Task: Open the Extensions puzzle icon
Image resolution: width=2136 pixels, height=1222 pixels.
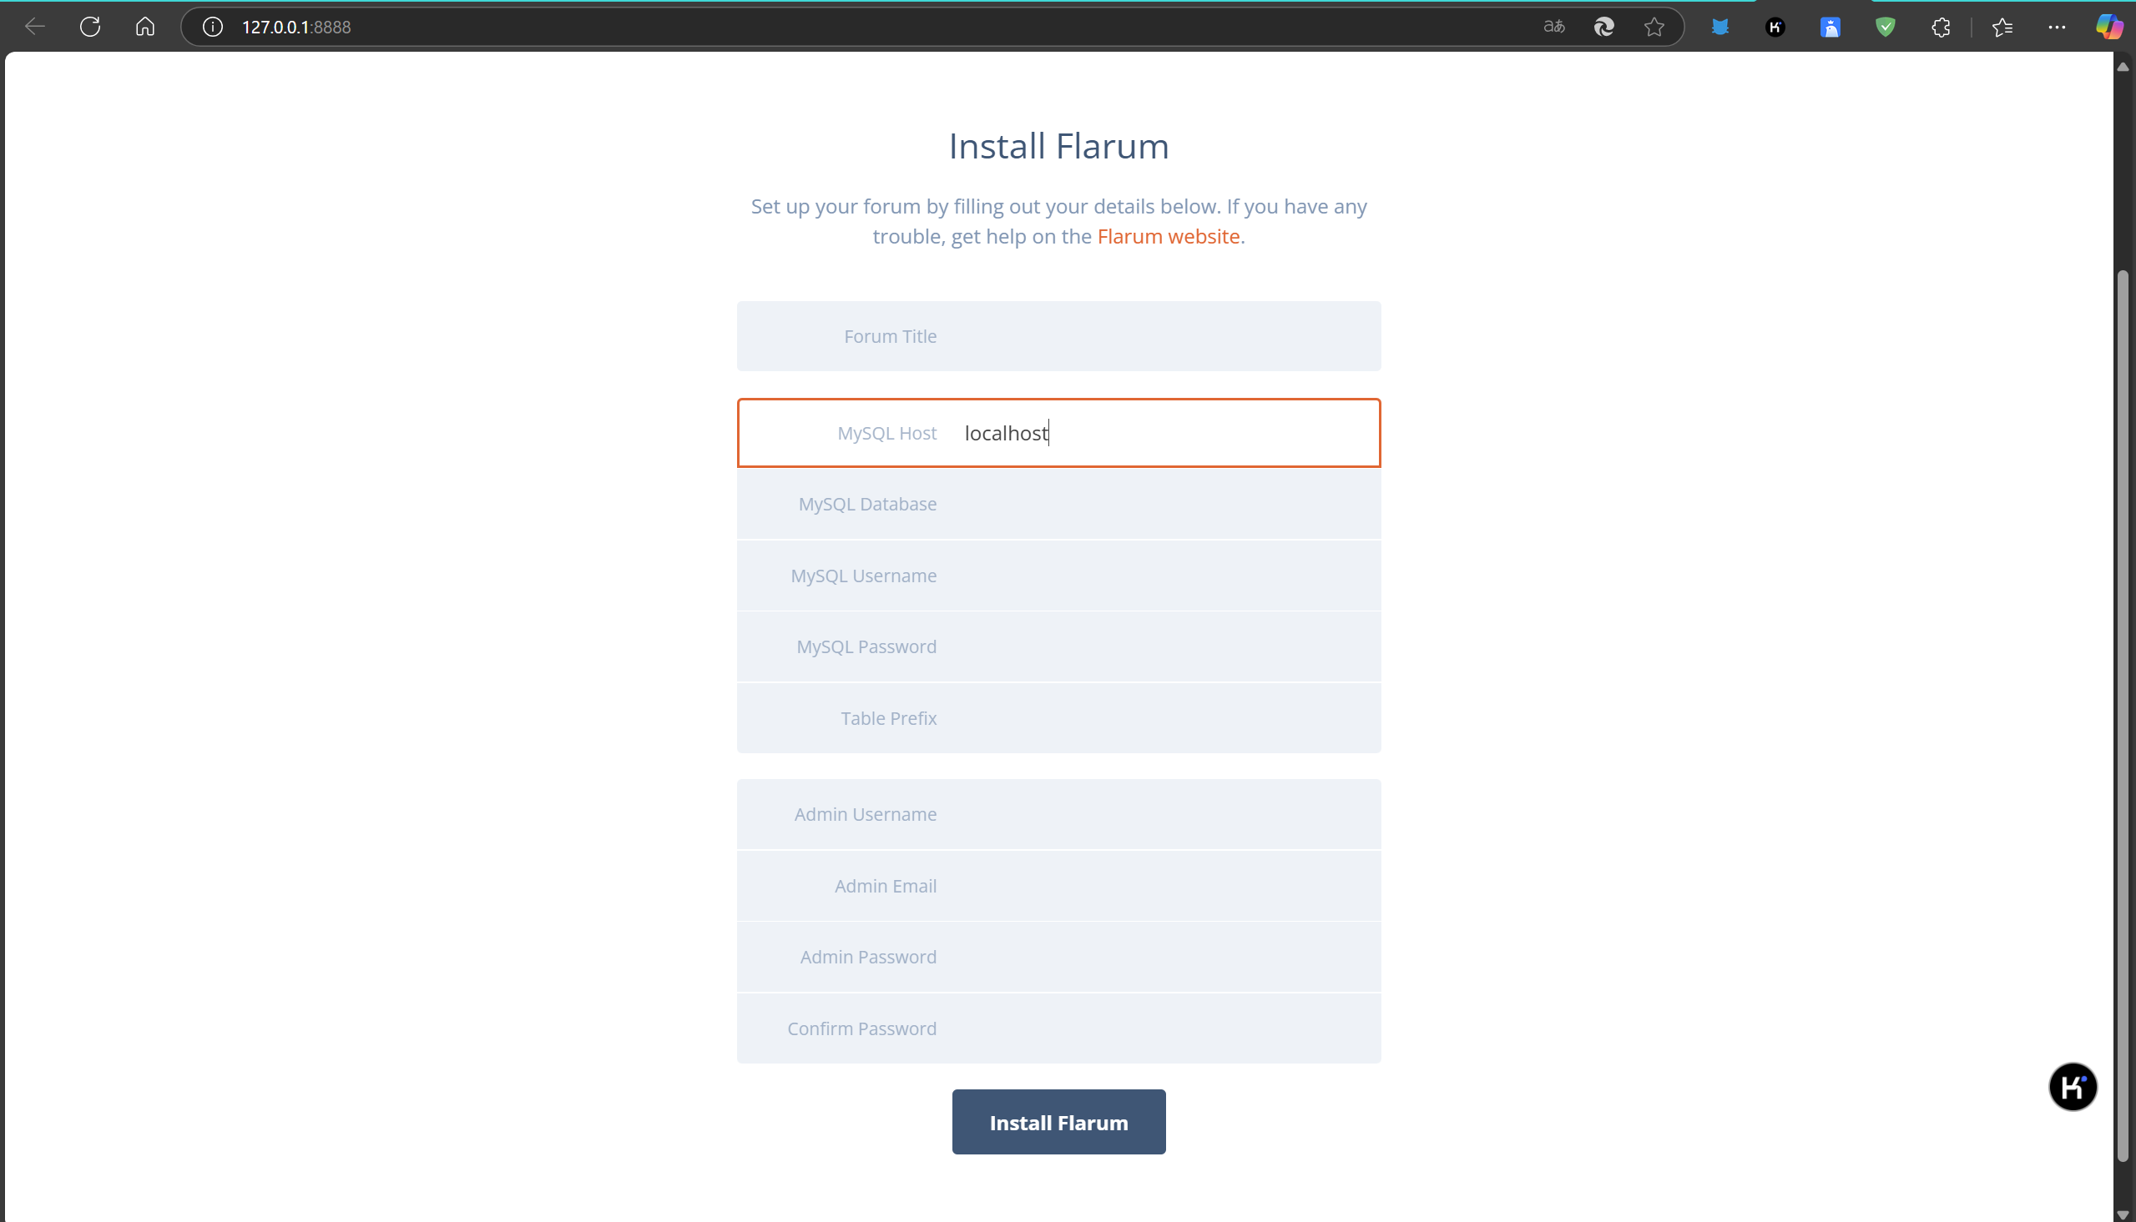Action: [x=1941, y=27]
